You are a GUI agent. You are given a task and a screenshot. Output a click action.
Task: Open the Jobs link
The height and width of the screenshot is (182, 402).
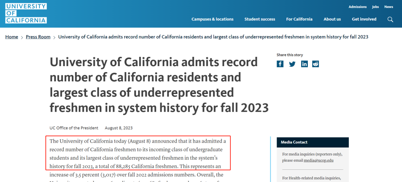pyautogui.click(x=375, y=7)
